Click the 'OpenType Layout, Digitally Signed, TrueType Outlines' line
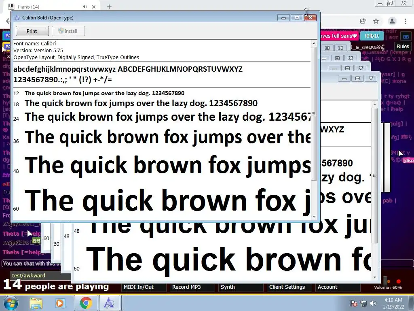This screenshot has width=414, height=311. 76,57
